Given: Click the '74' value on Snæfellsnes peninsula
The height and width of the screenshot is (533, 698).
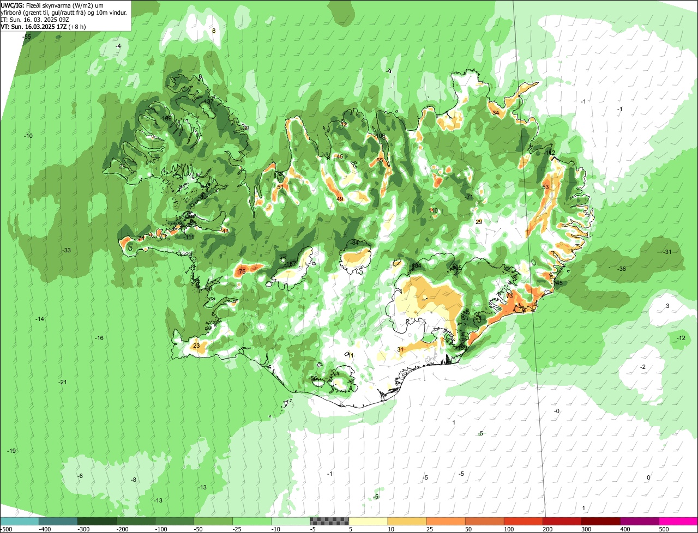Looking at the screenshot, I should point(141,238).
